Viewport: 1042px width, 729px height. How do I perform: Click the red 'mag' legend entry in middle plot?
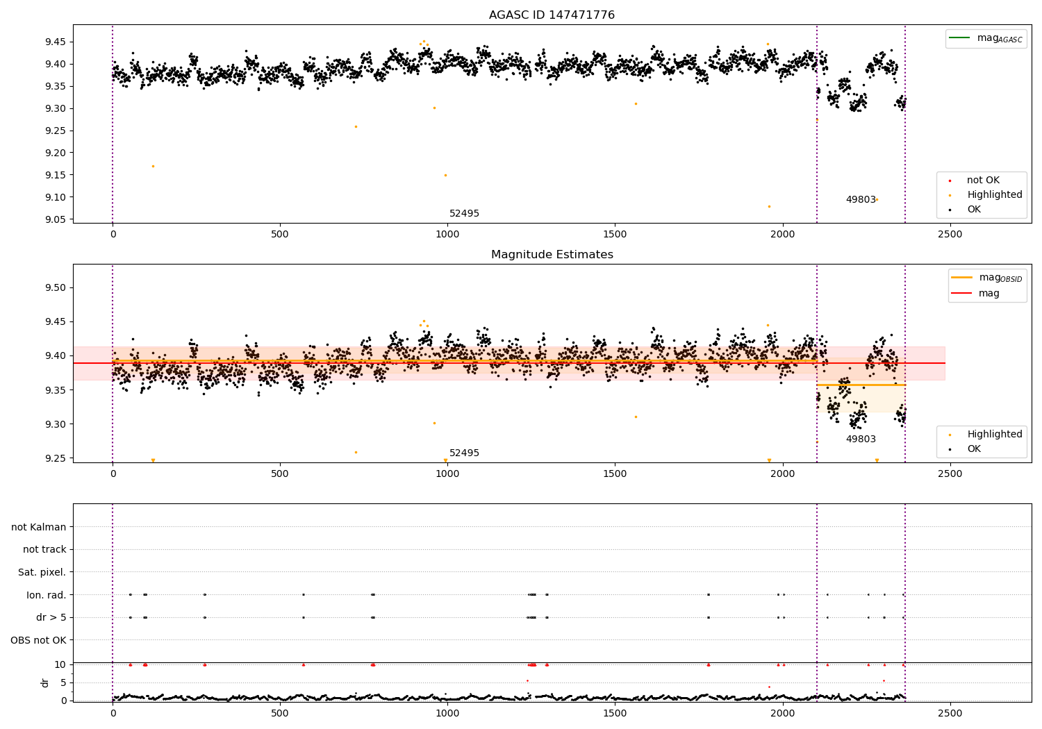(989, 294)
